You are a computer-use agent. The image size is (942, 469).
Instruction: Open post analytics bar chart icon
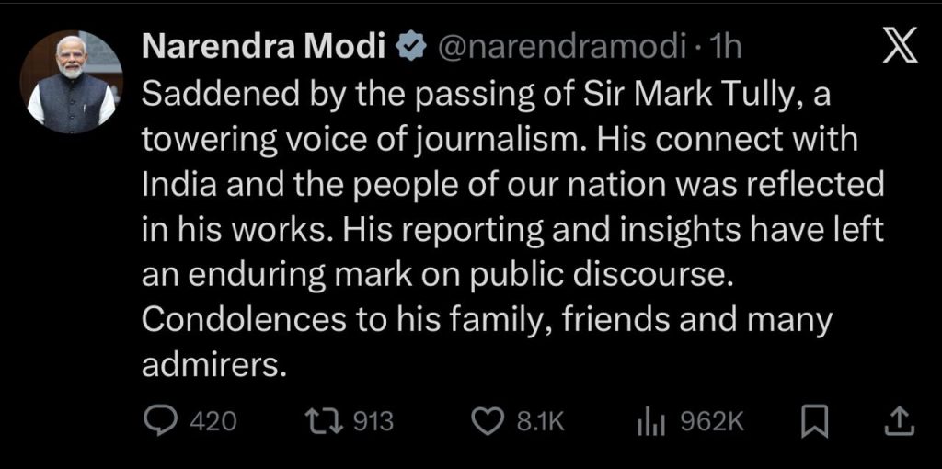tap(651, 421)
